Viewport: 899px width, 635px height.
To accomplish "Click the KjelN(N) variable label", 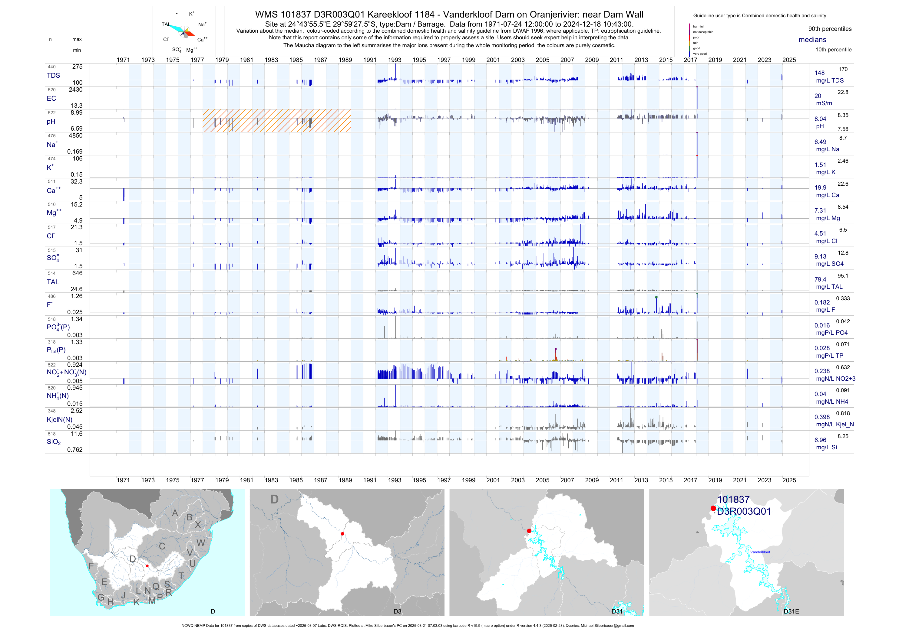I will click(x=60, y=420).
